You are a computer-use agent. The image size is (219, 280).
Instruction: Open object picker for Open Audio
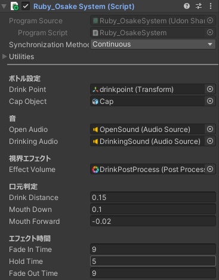pyautogui.click(x=210, y=129)
